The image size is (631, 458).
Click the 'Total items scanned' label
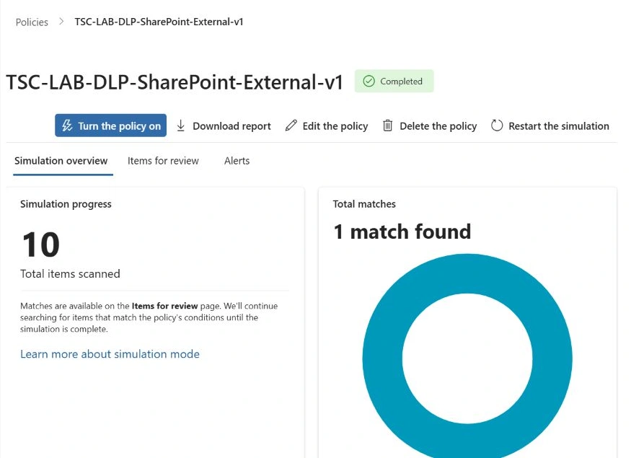70,273
